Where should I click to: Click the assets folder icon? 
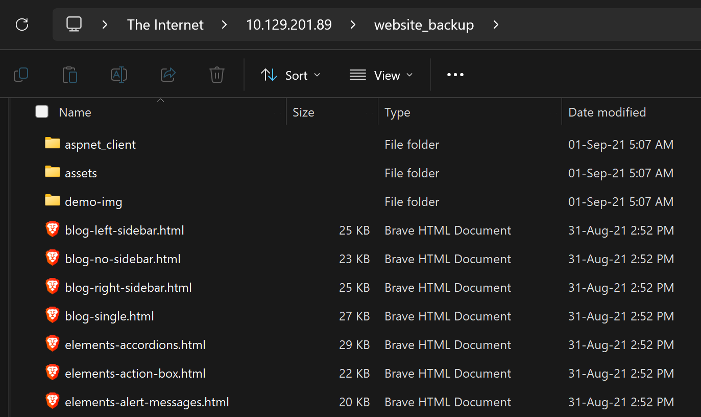pyautogui.click(x=52, y=172)
